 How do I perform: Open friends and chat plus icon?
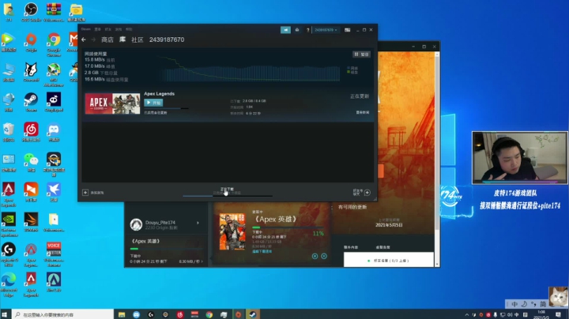[367, 193]
